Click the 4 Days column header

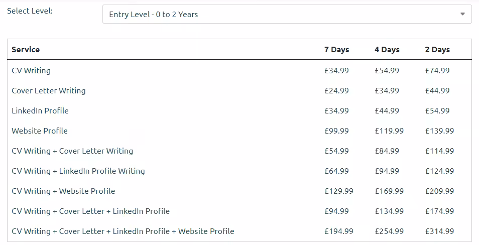(387, 49)
